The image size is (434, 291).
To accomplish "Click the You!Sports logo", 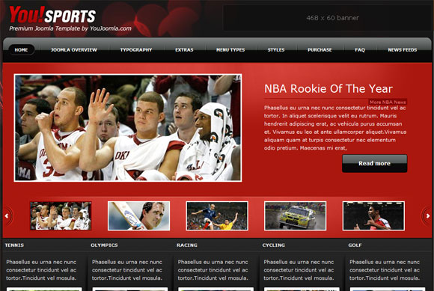I will (x=52, y=15).
